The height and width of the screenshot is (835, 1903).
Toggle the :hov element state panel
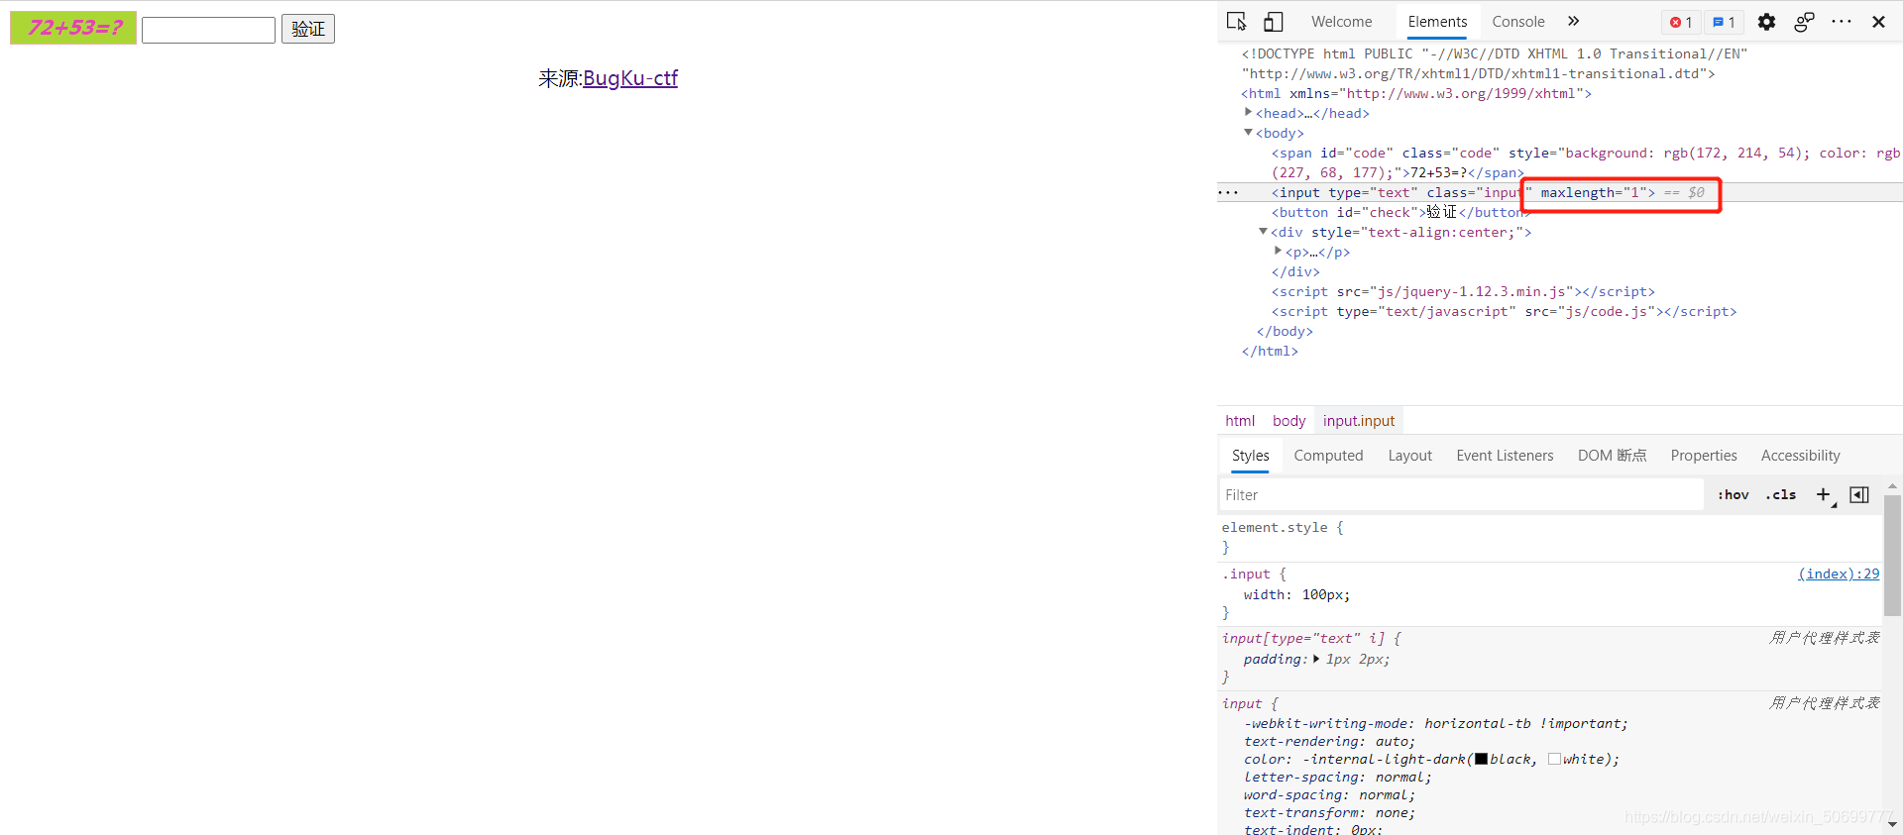[1734, 494]
